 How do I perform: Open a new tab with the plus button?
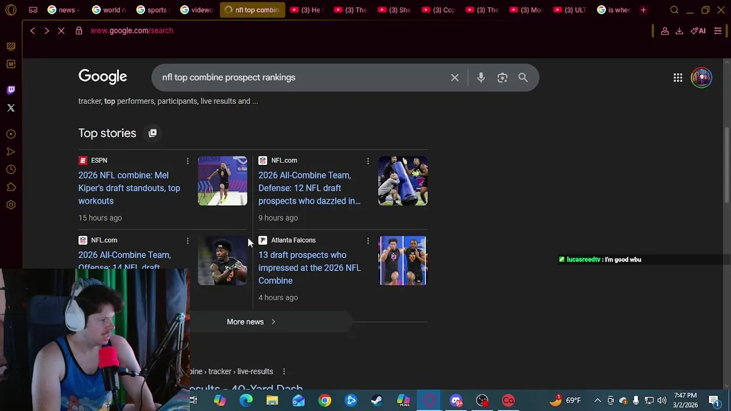[643, 10]
